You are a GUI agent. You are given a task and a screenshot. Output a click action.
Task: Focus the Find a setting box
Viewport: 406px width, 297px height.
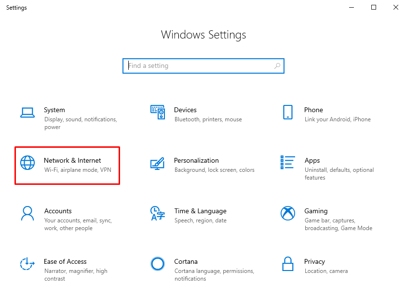pos(203,66)
